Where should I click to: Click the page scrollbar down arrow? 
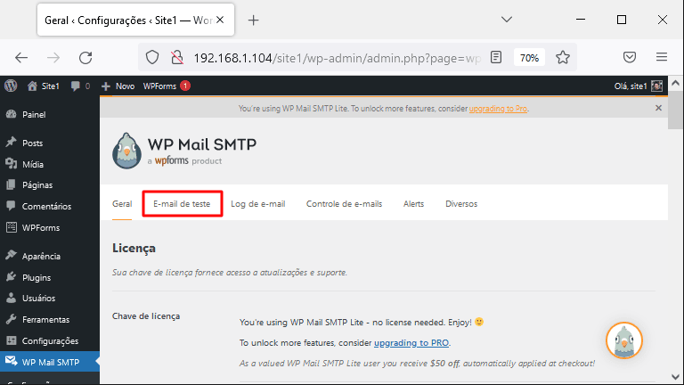(675, 377)
